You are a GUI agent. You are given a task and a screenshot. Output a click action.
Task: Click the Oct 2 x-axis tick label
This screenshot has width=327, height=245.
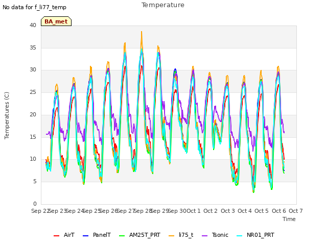(x=211, y=211)
